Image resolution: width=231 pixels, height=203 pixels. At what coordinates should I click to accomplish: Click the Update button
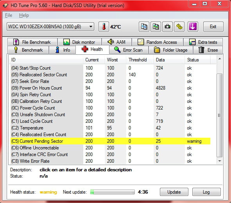tap(174, 192)
